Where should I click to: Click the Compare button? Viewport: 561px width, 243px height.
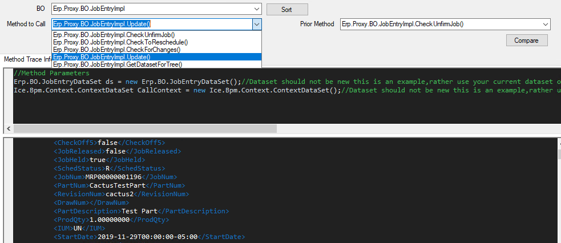click(526, 40)
